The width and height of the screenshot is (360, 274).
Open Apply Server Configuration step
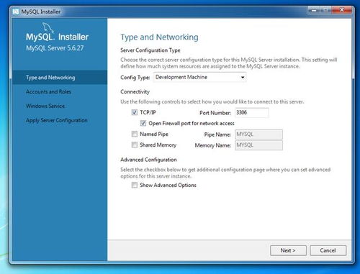57,120
